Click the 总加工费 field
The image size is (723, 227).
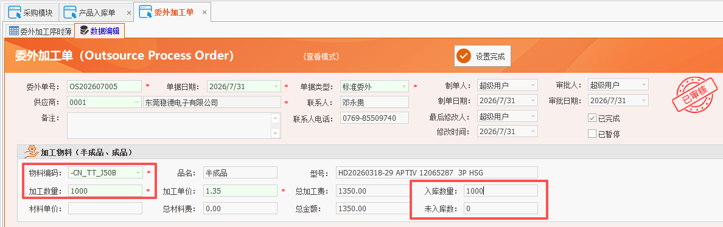pos(372,191)
